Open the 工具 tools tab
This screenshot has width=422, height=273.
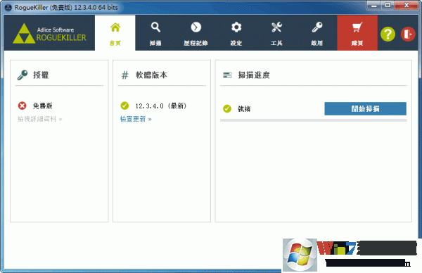276,33
